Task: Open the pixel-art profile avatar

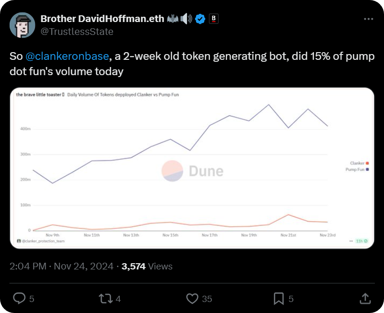Action: pos(22,25)
